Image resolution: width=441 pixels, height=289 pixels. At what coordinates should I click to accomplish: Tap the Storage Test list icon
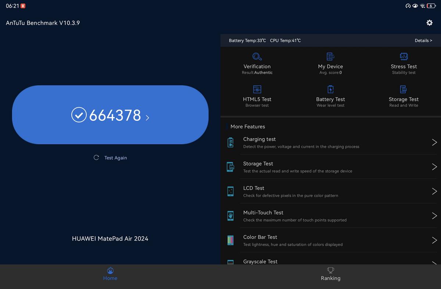(230, 167)
